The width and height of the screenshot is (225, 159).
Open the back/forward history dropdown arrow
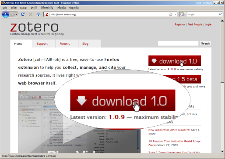17,14
